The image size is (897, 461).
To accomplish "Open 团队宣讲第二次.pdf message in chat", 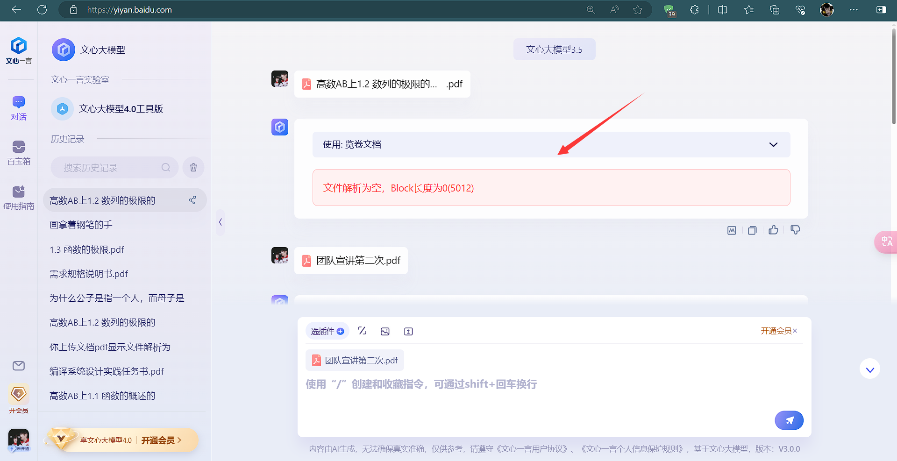I will point(351,261).
